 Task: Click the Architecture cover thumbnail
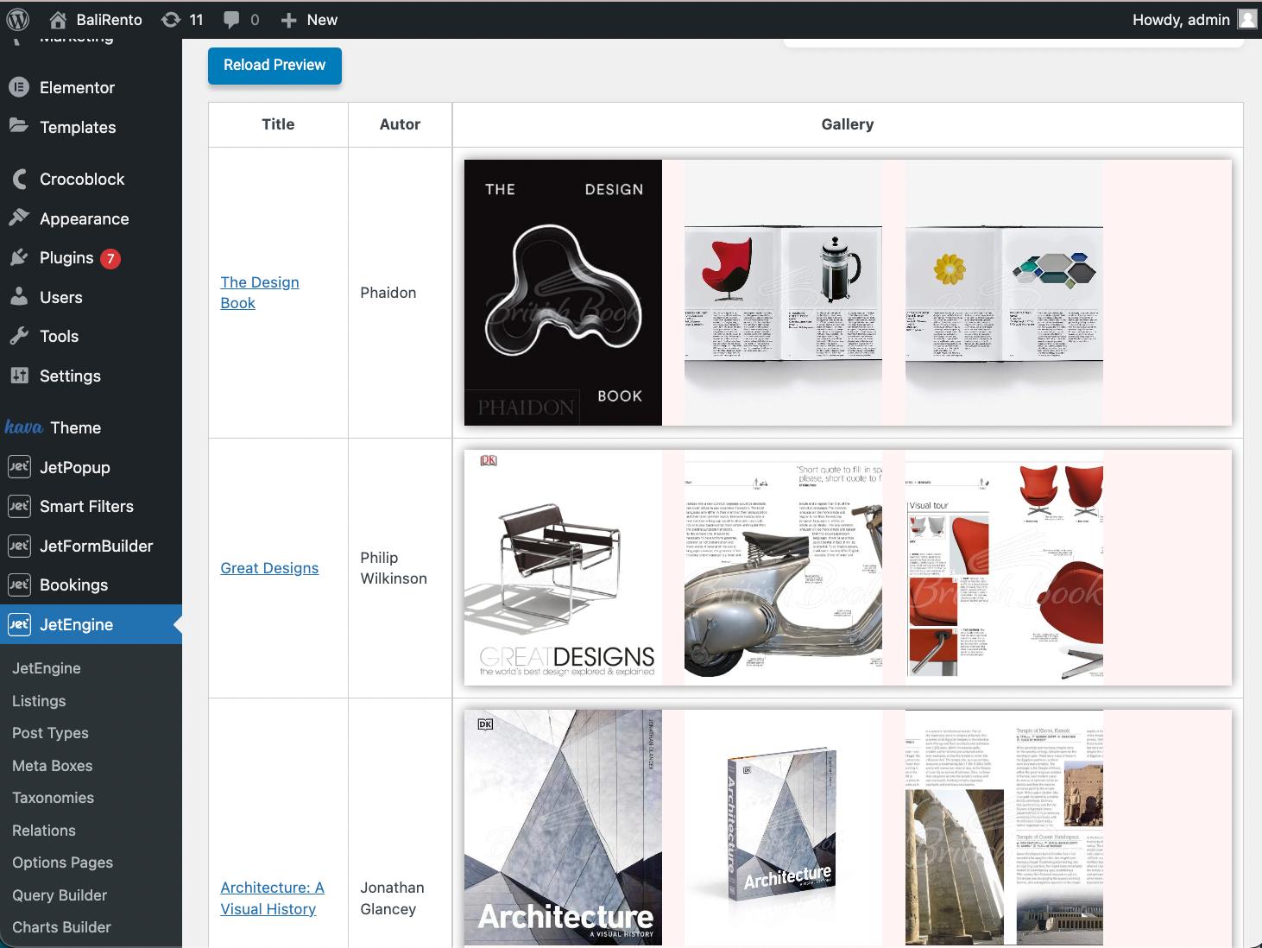coord(563,829)
